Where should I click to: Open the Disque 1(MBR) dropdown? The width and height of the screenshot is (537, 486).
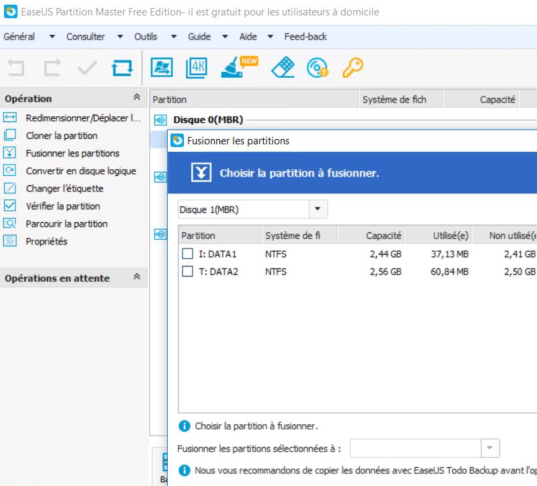(318, 209)
